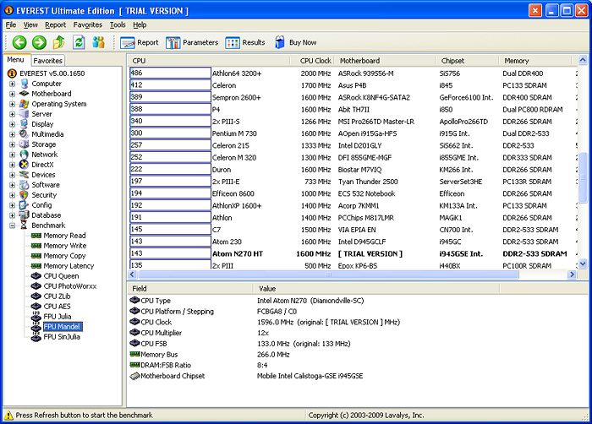592x424 pixels.
Task: Open the Parameters toolbar button
Action: 192,42
